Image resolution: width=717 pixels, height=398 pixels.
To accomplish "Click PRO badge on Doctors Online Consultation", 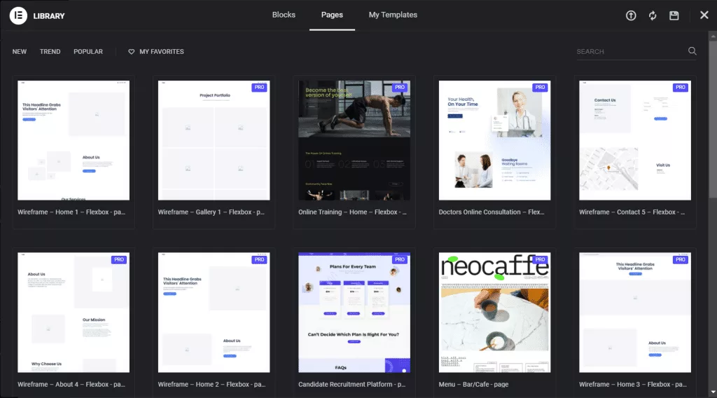I will (540, 88).
